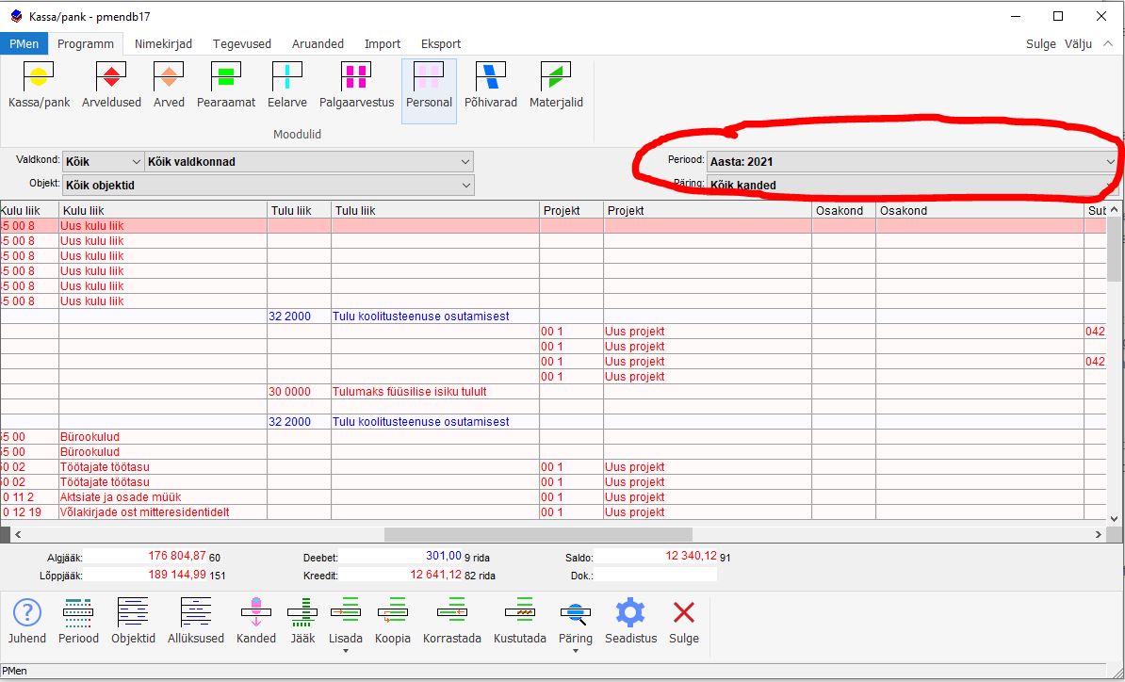Collapse the ribbon with the chevron
The width and height of the screenshot is (1125, 682).
[x=1108, y=43]
